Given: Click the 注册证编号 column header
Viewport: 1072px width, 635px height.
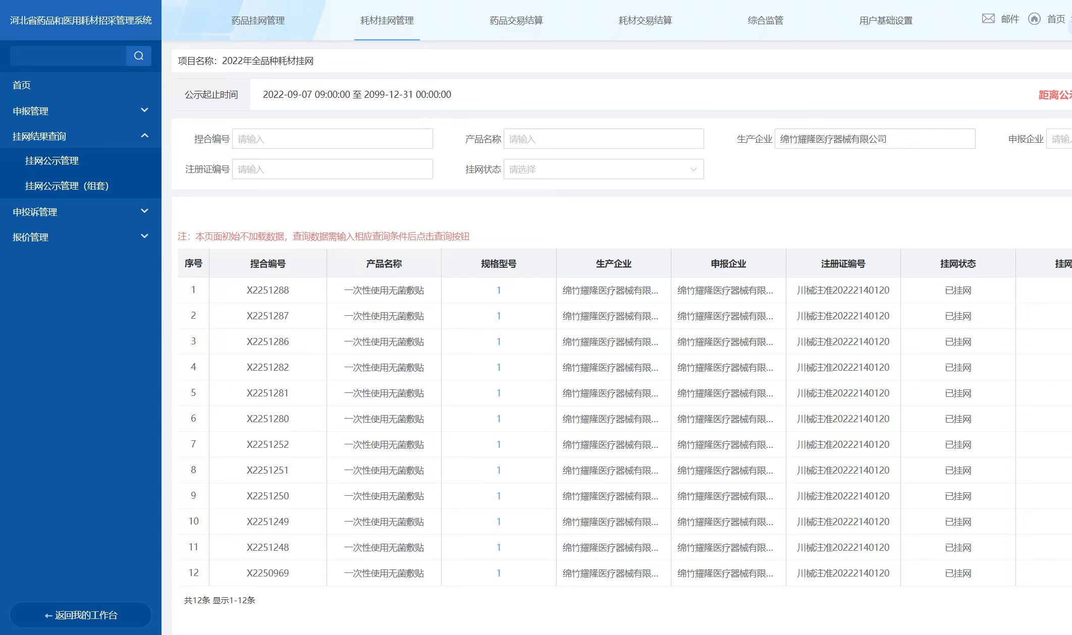Looking at the screenshot, I should pyautogui.click(x=843, y=263).
